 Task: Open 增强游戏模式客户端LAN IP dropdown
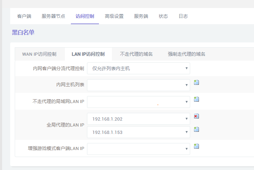click(139, 149)
